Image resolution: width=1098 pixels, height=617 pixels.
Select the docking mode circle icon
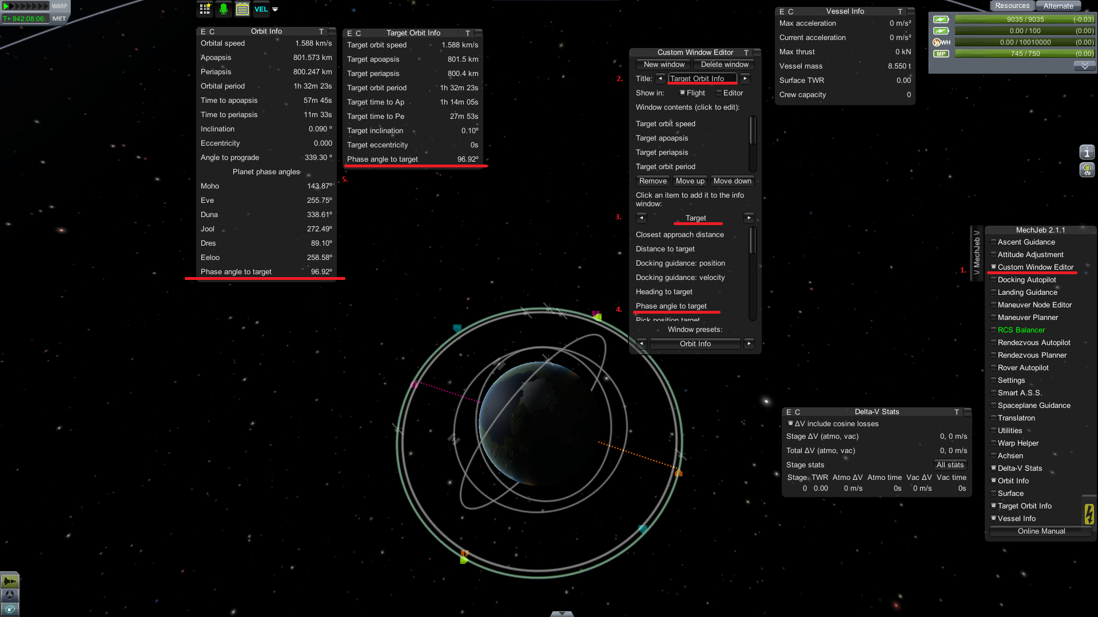point(10,595)
